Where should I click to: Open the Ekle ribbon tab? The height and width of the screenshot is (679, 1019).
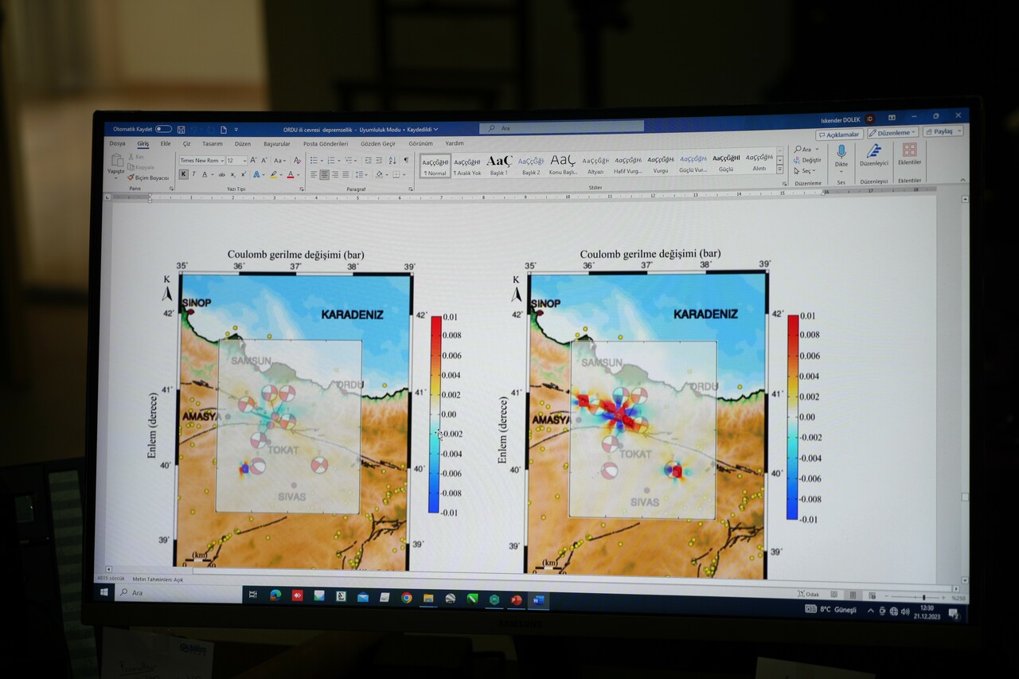166,144
